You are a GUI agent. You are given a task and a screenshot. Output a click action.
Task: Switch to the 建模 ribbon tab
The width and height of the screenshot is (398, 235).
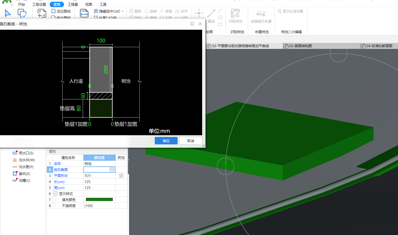(x=57, y=4)
